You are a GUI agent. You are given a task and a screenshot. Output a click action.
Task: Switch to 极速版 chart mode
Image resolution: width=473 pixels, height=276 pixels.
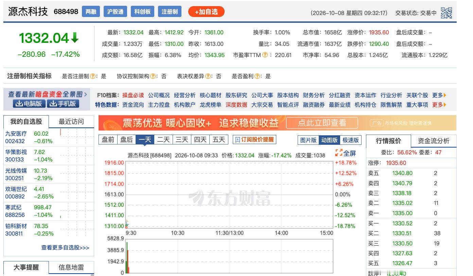(350, 140)
